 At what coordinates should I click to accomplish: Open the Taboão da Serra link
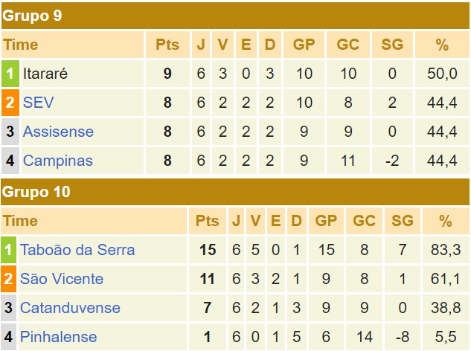tap(77, 250)
